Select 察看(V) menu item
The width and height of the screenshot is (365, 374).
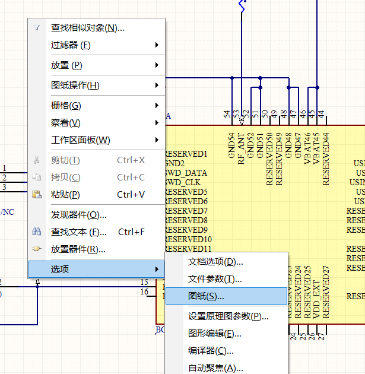(96, 123)
